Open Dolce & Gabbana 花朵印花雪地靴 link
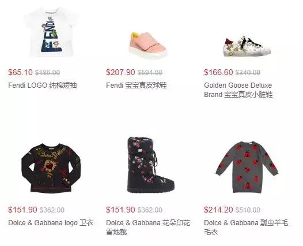Viewport: 303px width, 246px height. (148, 227)
